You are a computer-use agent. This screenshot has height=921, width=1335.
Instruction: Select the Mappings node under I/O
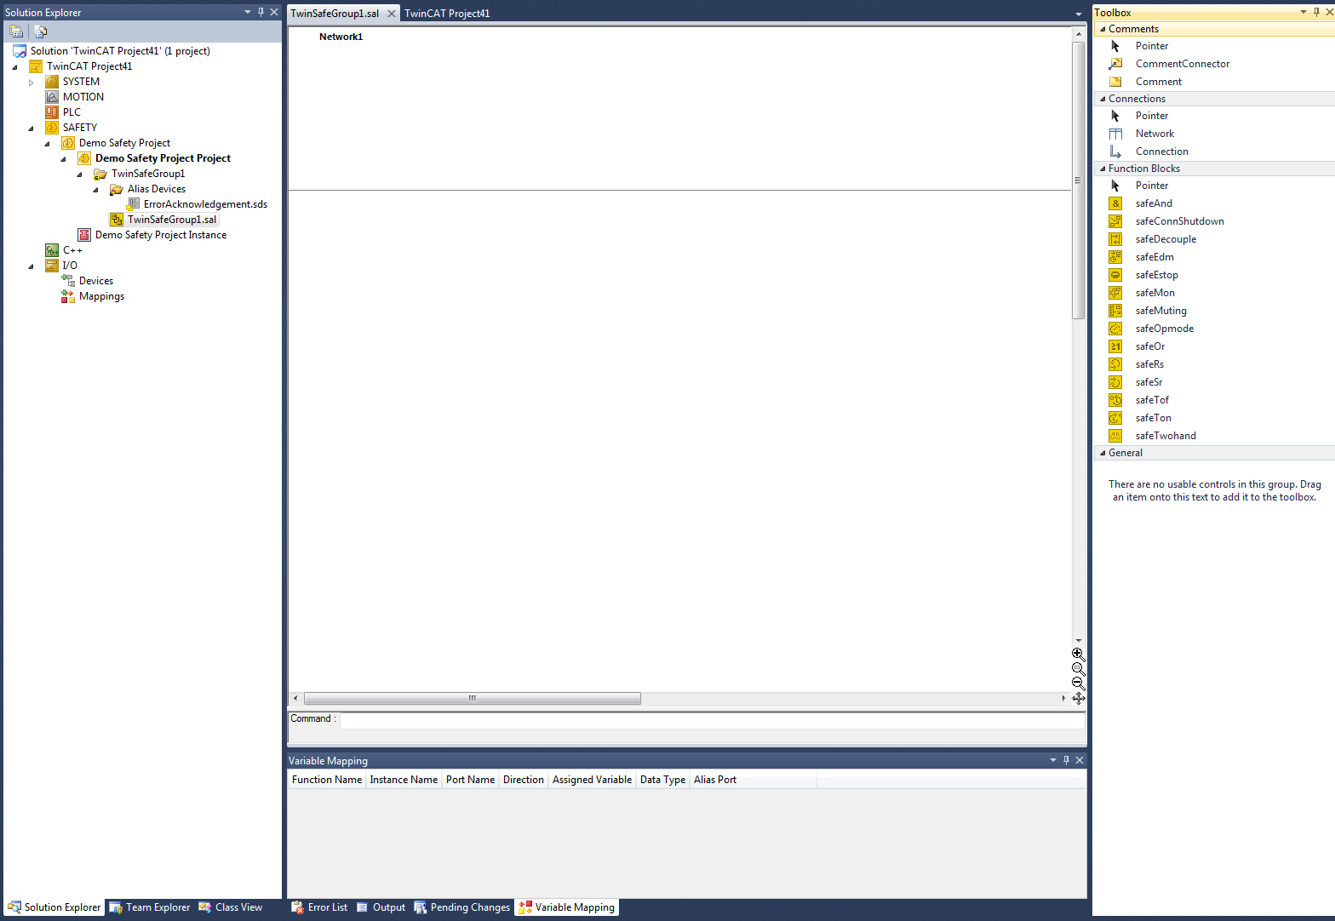101,296
